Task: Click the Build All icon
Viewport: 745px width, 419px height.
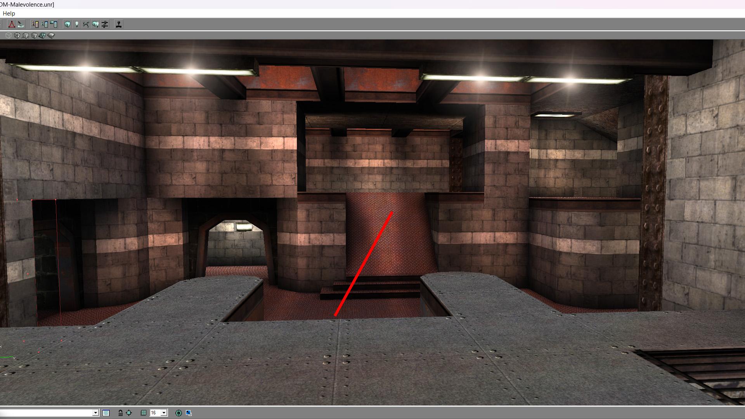Action: pyautogui.click(x=95, y=24)
